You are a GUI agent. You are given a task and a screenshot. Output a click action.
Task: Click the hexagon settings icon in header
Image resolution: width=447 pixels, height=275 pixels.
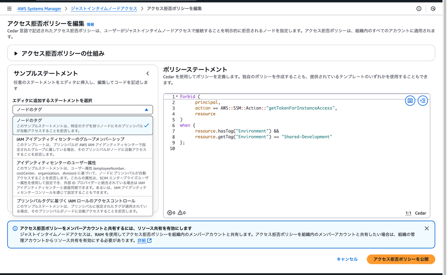[x=433, y=9]
